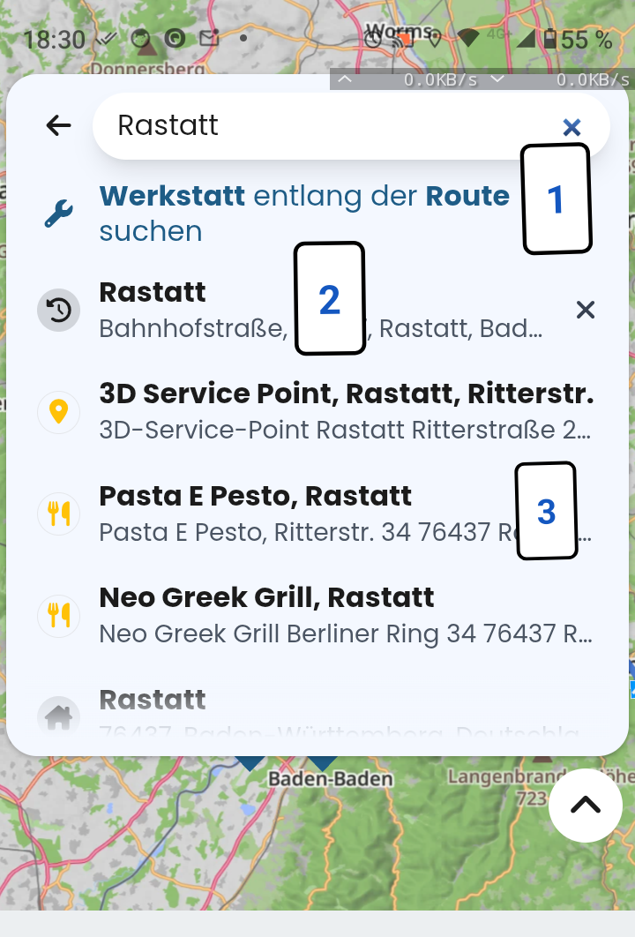Remove Rastatt Bahnhofstraße from history
Viewport: 635px width, 937px height.
click(x=586, y=310)
